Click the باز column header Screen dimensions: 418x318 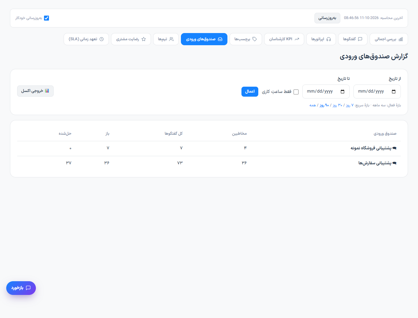point(107,134)
